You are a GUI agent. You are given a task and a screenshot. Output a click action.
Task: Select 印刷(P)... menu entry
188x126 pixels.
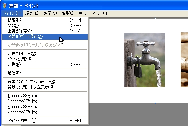[x=45, y=65]
